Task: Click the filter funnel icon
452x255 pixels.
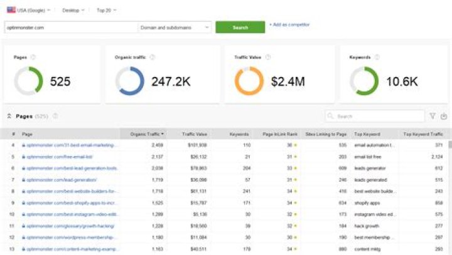Action: (x=432, y=116)
